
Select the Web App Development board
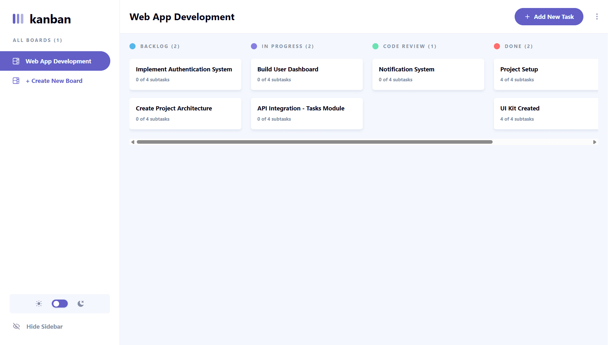58,61
